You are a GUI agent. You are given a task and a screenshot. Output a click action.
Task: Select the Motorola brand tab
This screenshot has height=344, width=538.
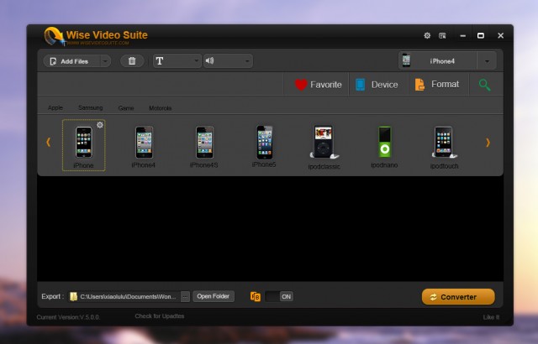161,108
